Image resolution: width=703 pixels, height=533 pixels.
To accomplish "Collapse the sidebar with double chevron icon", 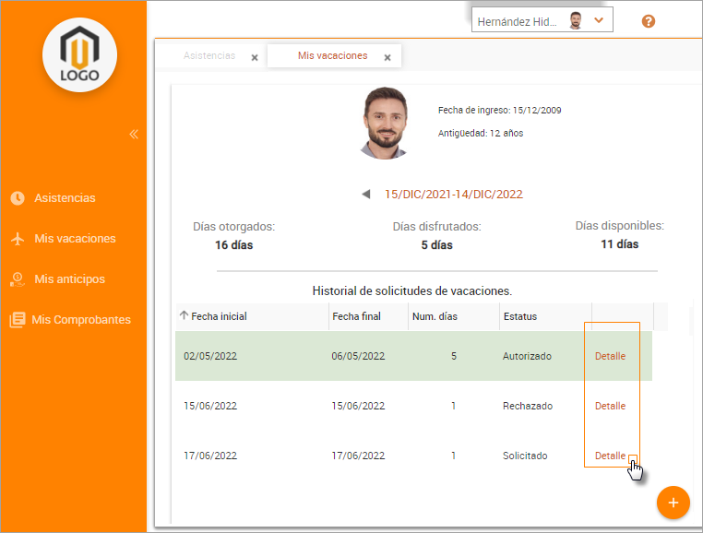I will coord(134,135).
